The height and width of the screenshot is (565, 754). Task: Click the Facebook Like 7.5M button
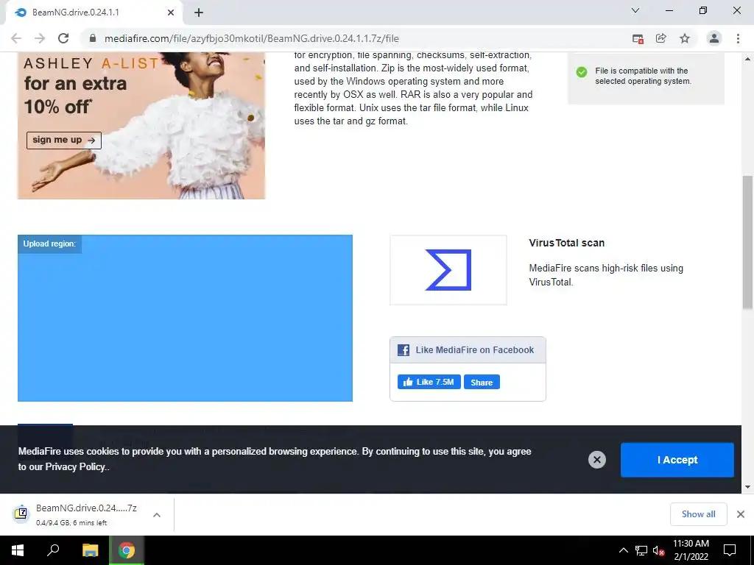pyautogui.click(x=429, y=382)
